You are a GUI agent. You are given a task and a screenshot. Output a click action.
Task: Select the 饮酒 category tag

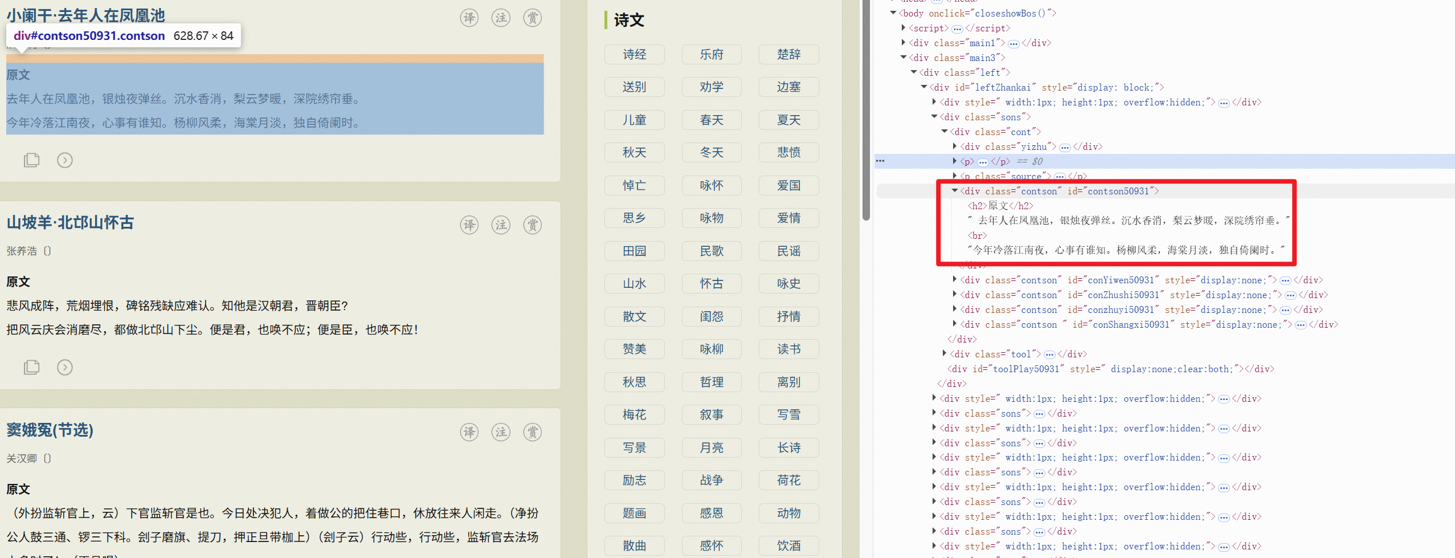point(789,545)
